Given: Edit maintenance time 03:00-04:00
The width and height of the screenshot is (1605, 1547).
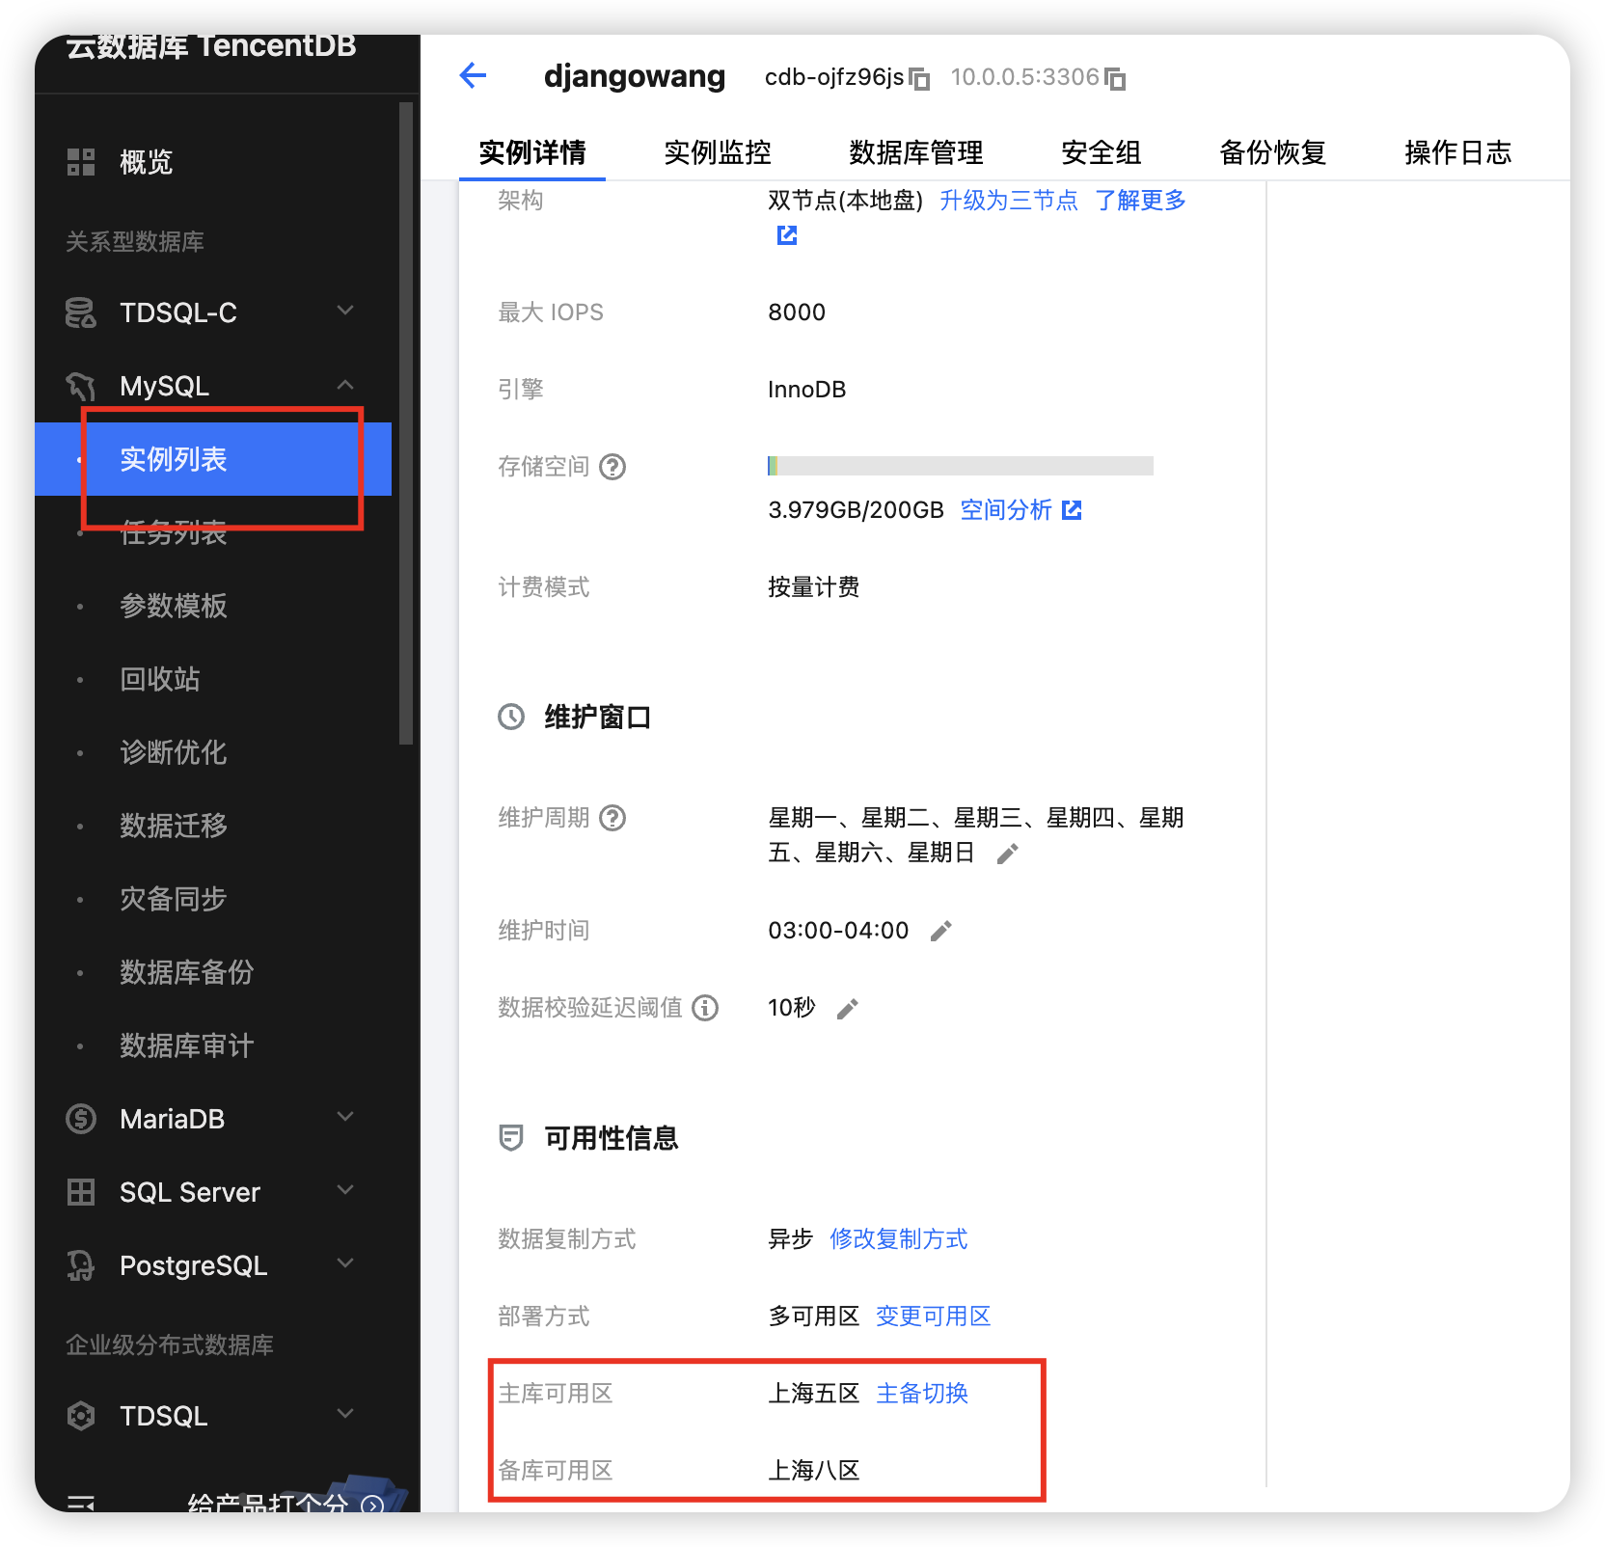Looking at the screenshot, I should coord(940,931).
